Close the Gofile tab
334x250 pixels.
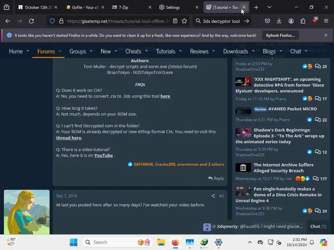point(103,7)
